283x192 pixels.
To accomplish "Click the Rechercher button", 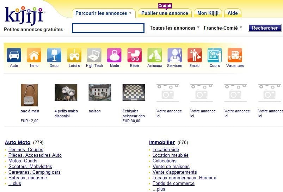I will coord(265,28).
